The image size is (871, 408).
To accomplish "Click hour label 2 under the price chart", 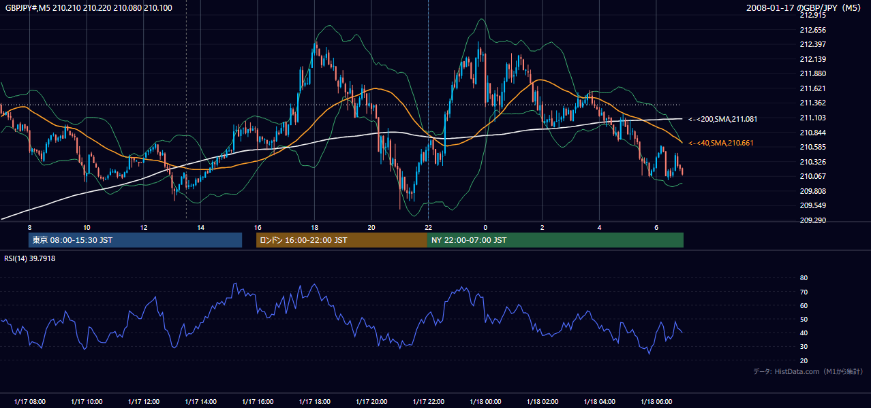I will click(542, 227).
